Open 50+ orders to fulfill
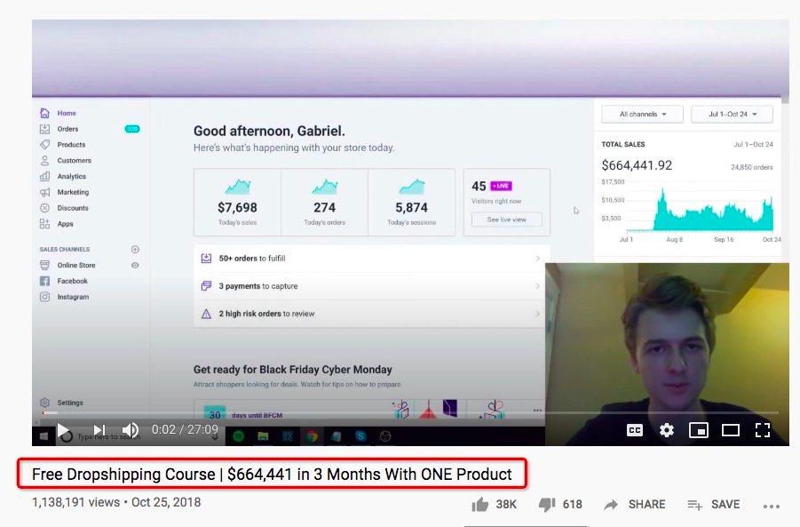Viewport: 800px width, 527px height. 372,259
